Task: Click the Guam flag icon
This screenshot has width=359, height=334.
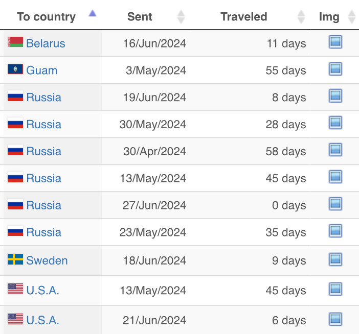Action: tap(15, 70)
